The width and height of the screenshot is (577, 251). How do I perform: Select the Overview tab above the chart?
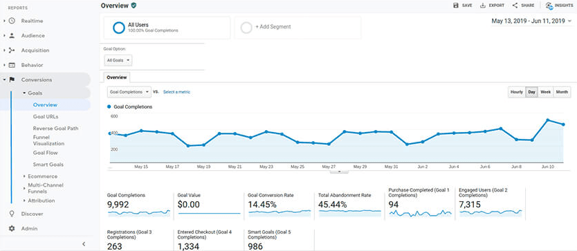117,77
